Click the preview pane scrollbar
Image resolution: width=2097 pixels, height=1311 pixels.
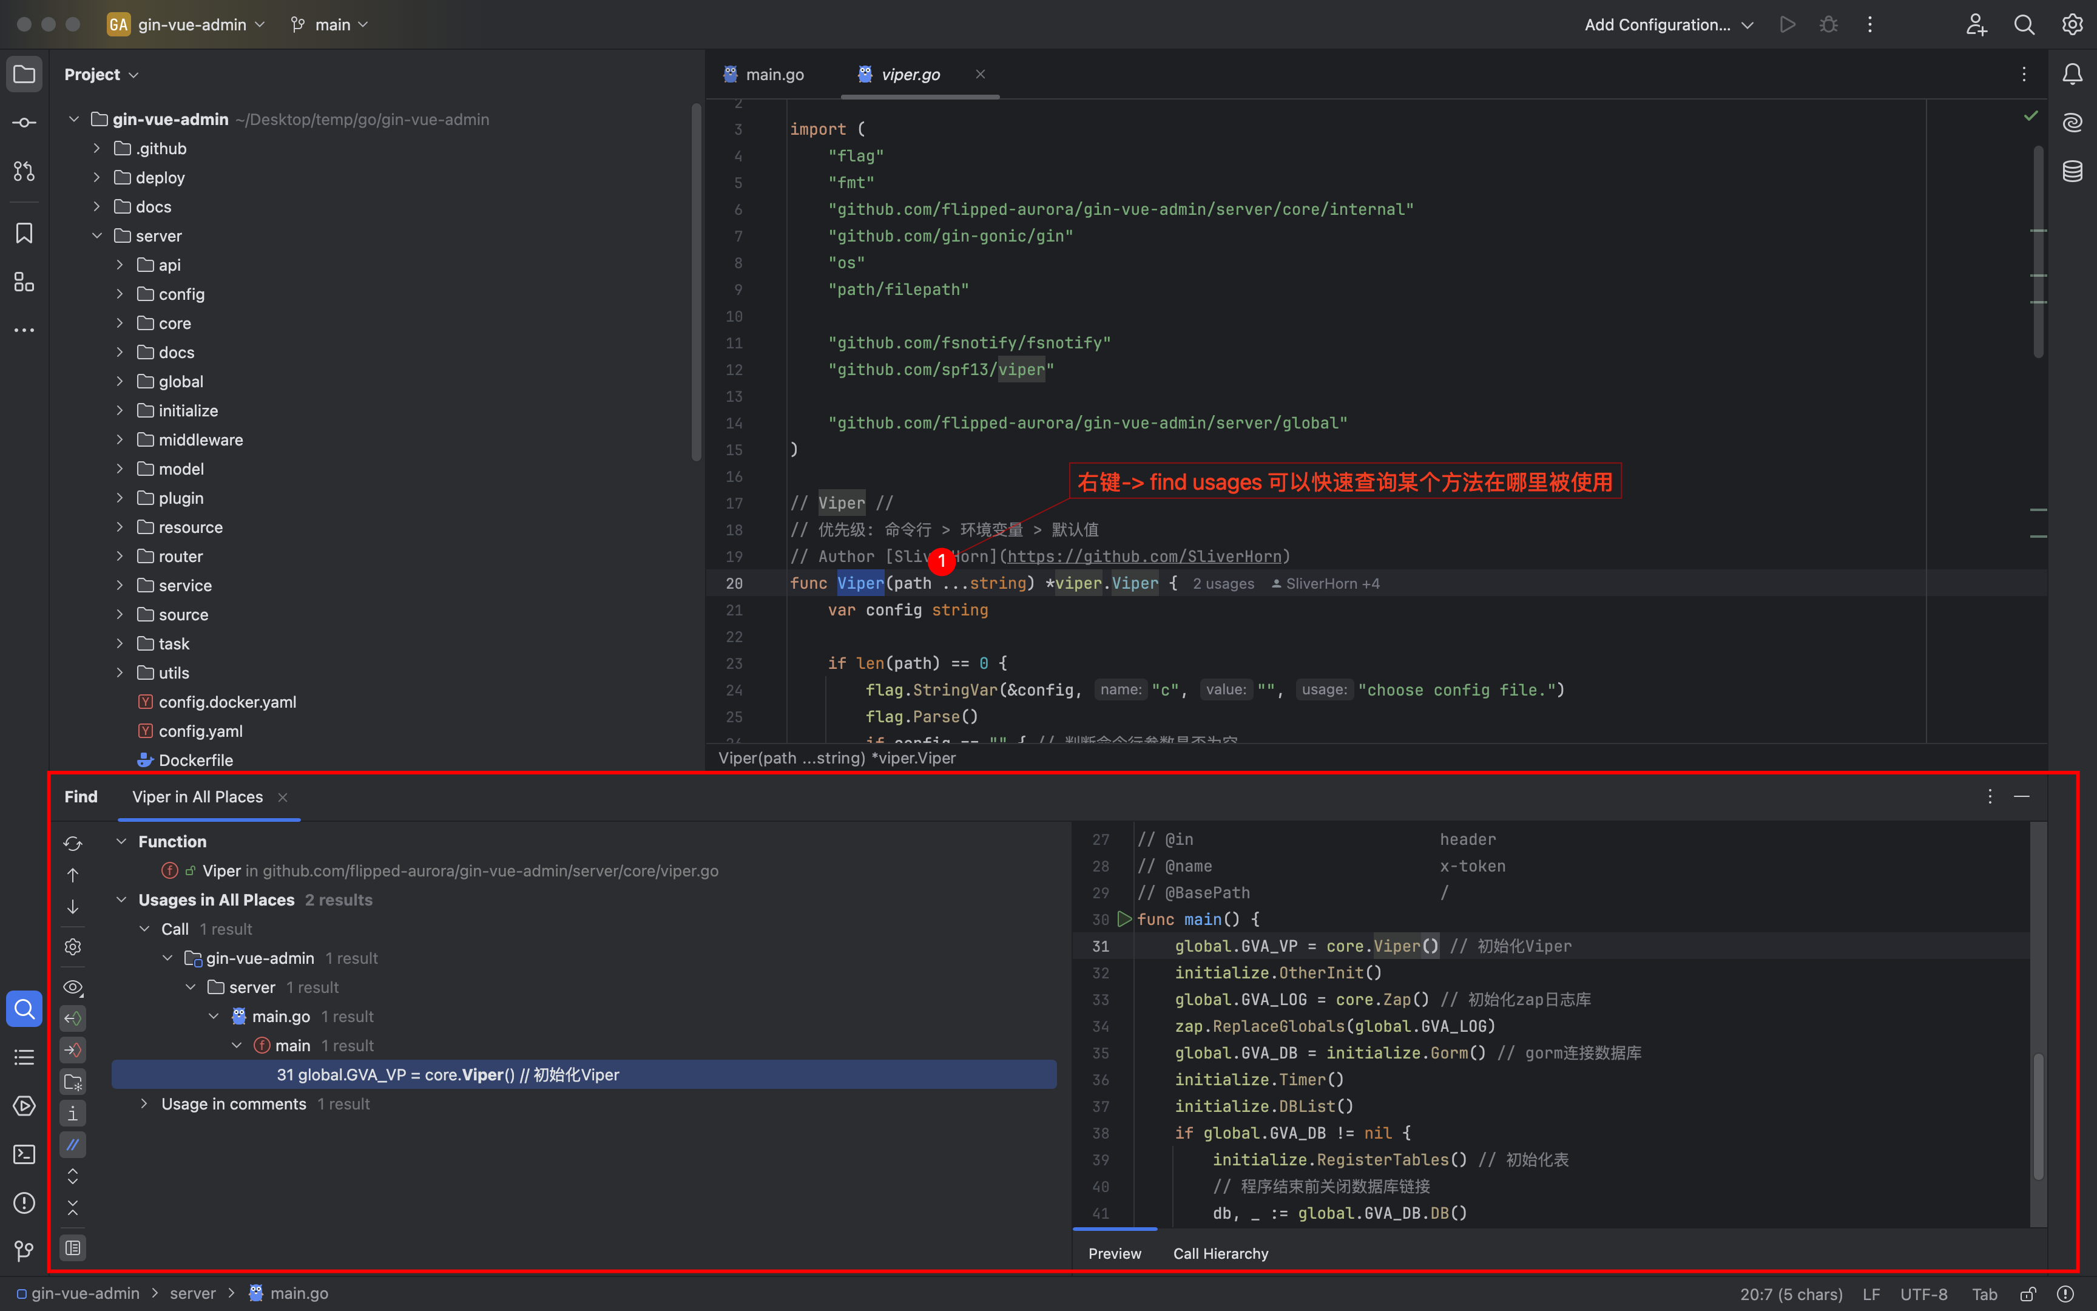tap(2038, 1117)
